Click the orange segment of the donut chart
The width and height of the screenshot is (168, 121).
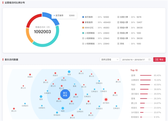[29, 35]
